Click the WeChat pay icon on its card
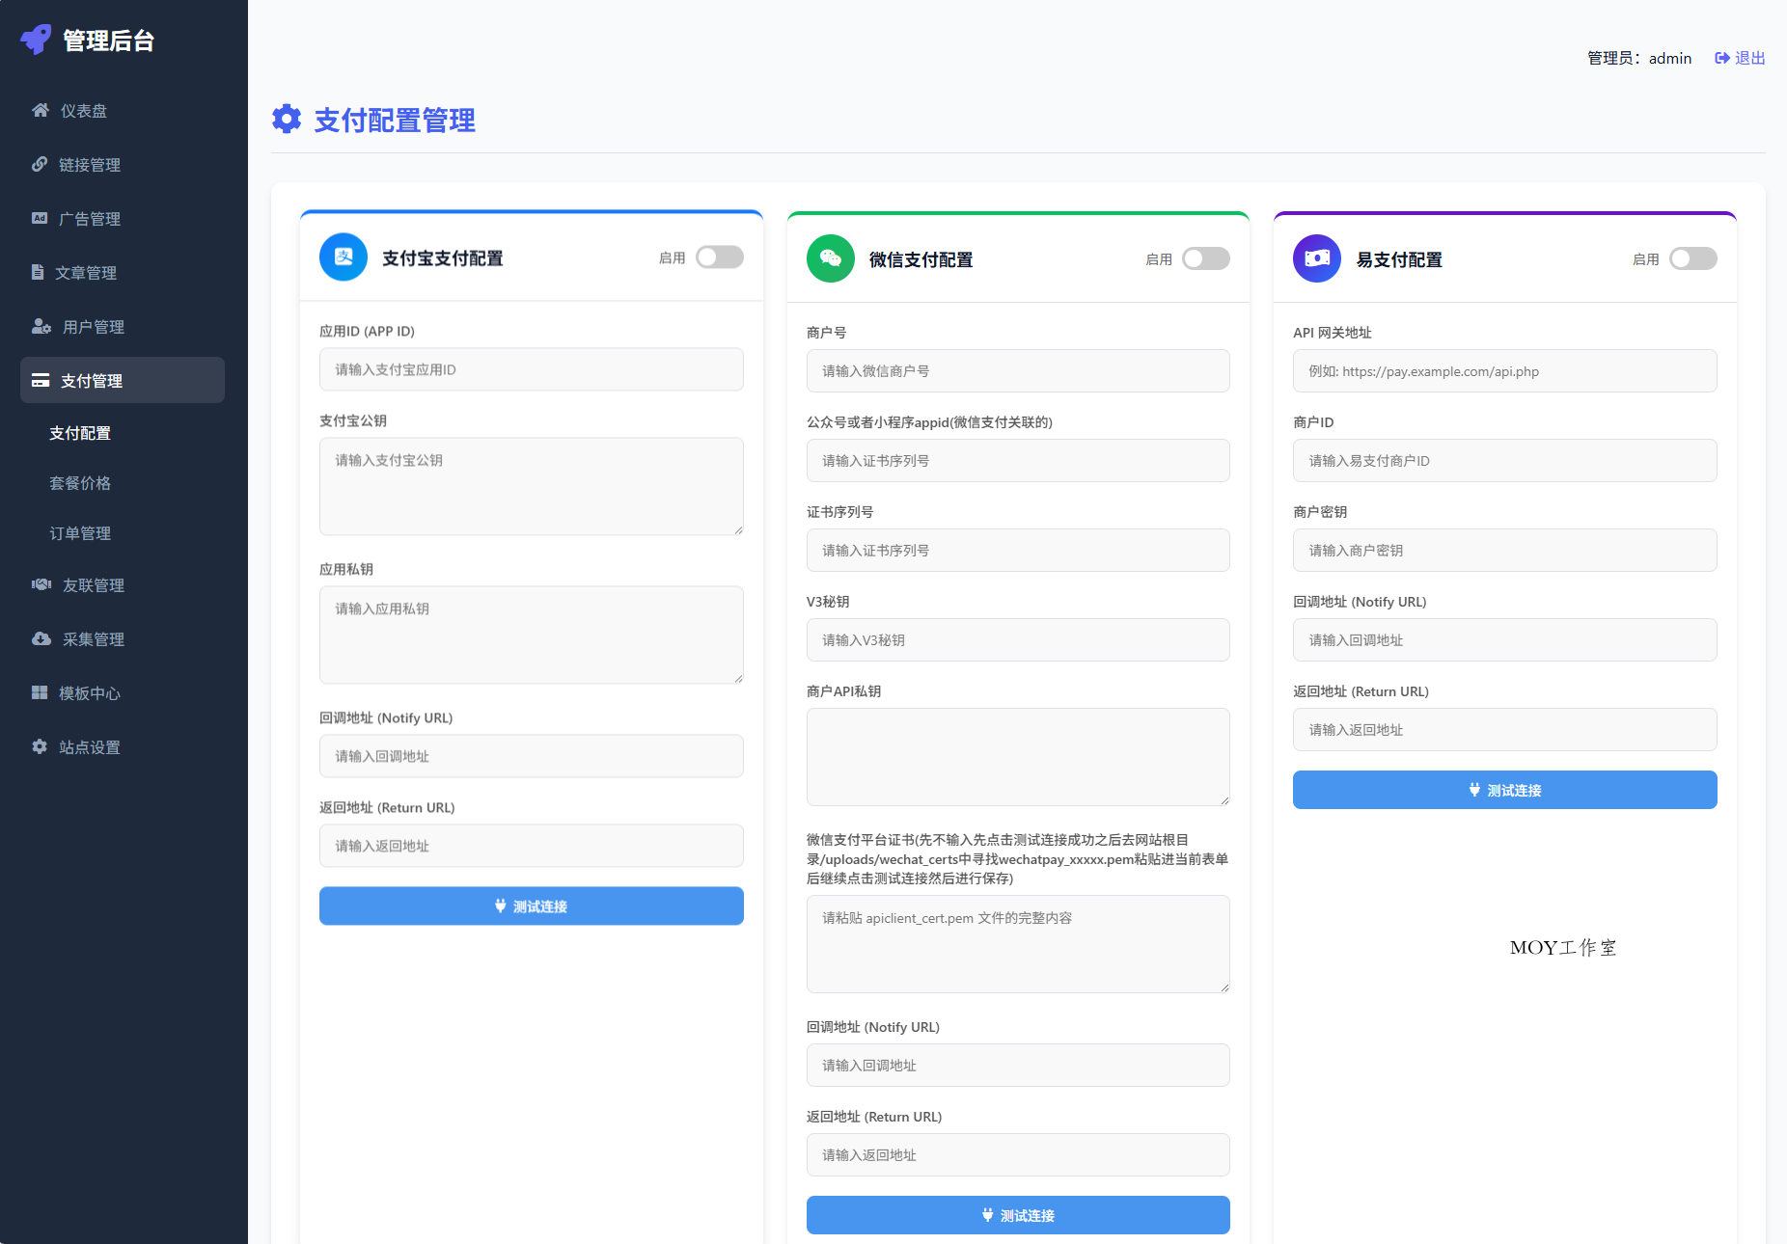The image size is (1787, 1244). (x=830, y=257)
